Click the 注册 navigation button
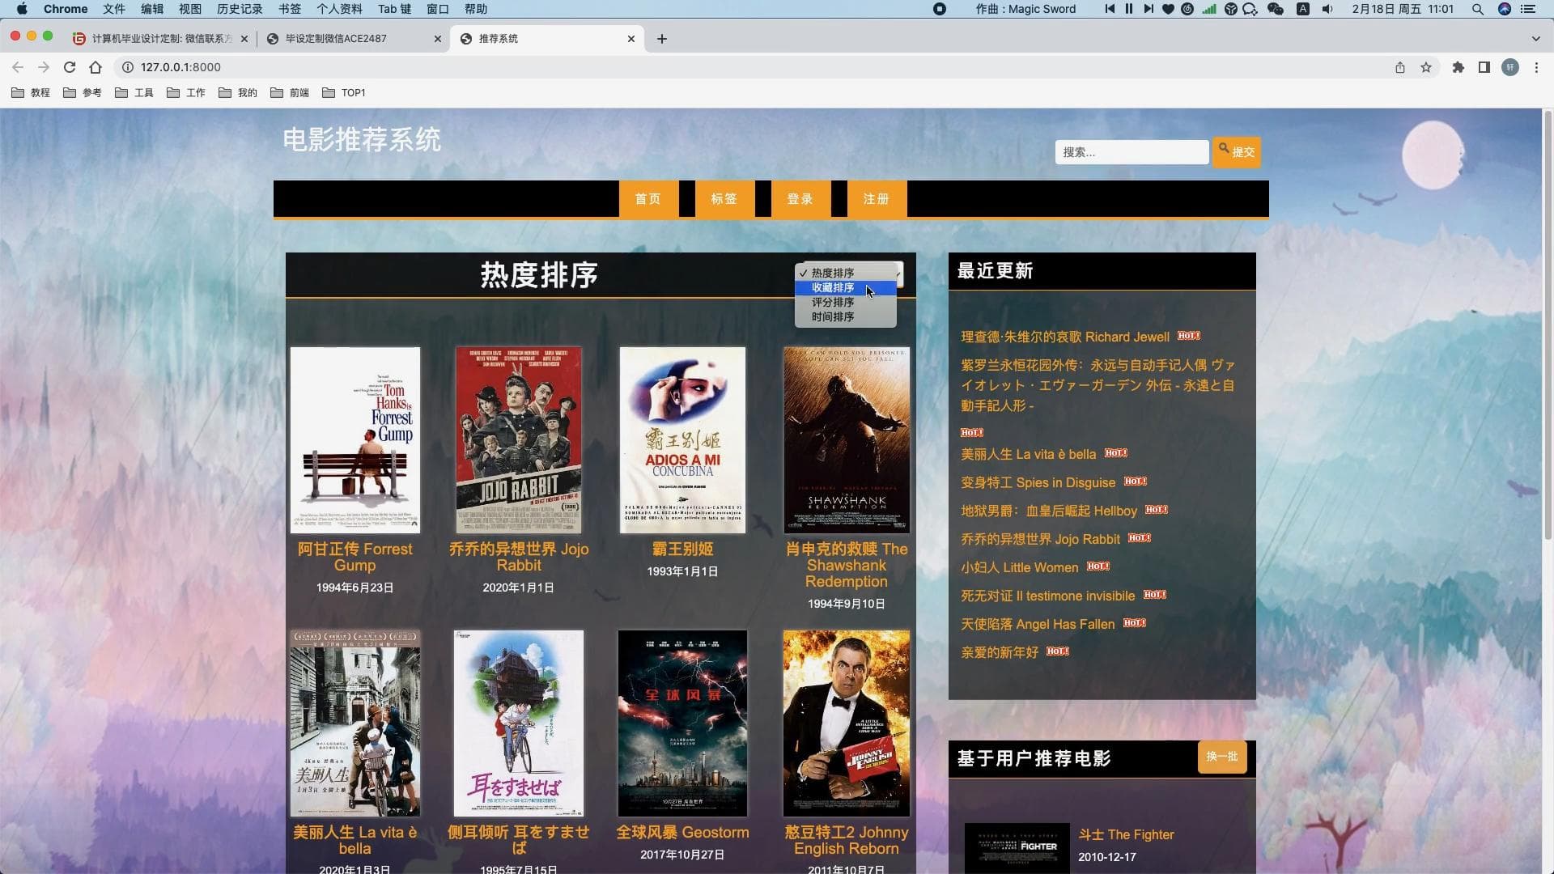This screenshot has width=1554, height=874. coord(877,199)
